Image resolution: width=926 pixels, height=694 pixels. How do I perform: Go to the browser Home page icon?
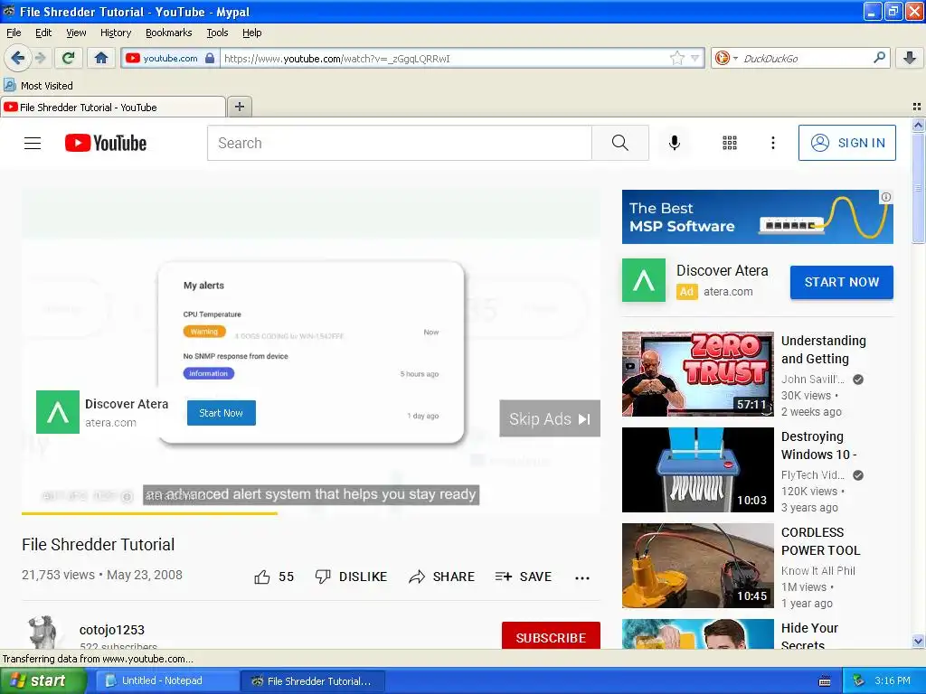(101, 58)
